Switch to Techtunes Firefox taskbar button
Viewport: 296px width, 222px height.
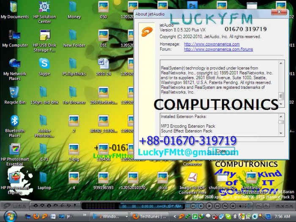point(150,217)
